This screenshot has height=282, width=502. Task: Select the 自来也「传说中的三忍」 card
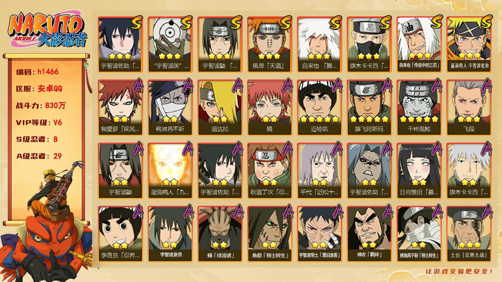pyautogui.click(x=419, y=45)
